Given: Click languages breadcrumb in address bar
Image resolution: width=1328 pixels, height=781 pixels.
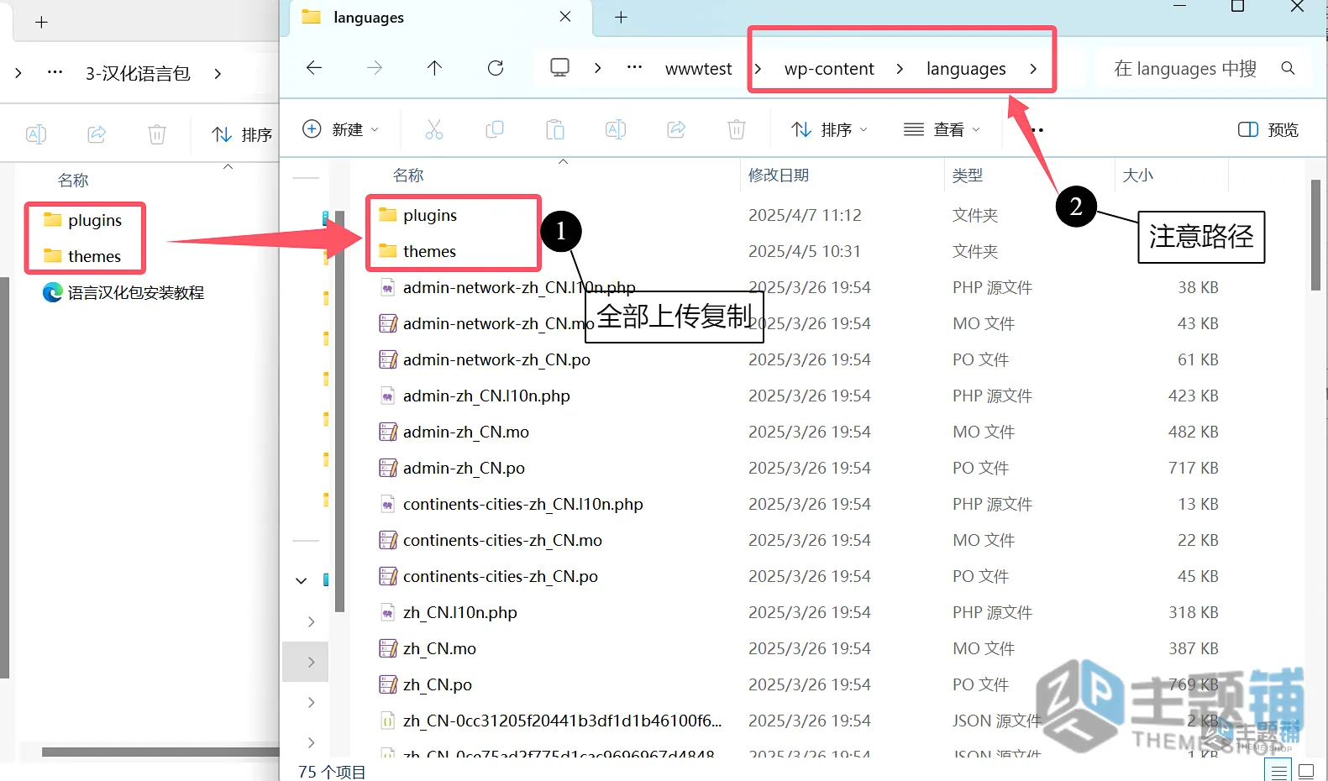Looking at the screenshot, I should (x=966, y=69).
